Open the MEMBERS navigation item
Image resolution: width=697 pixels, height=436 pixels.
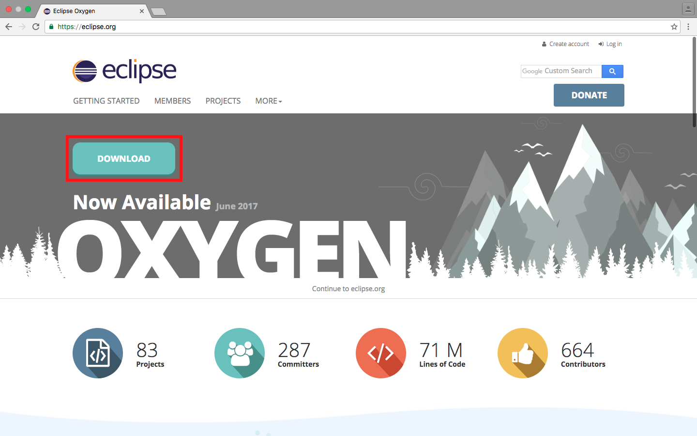(x=172, y=101)
